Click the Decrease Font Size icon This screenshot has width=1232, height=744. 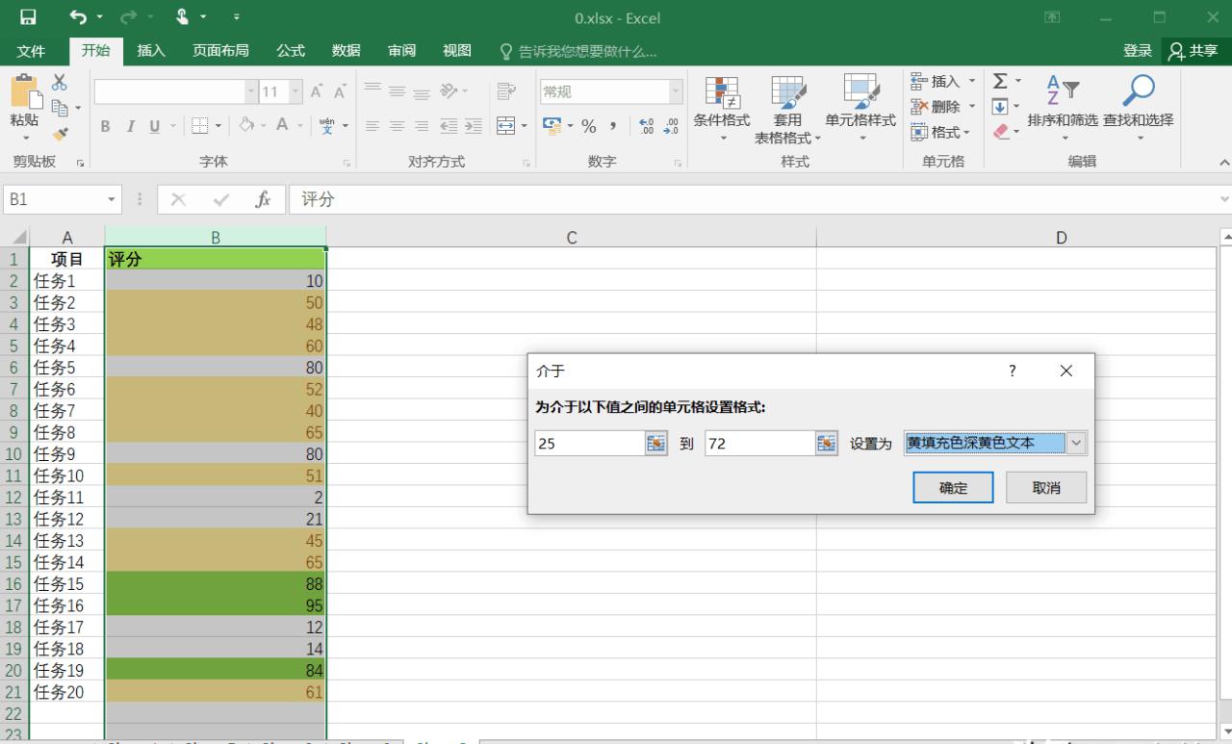pyautogui.click(x=340, y=92)
